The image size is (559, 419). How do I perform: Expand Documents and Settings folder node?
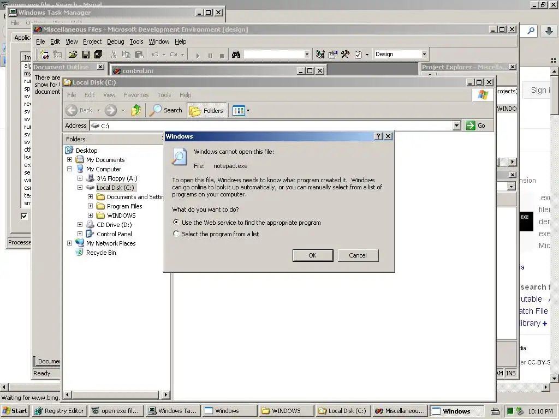click(x=90, y=196)
